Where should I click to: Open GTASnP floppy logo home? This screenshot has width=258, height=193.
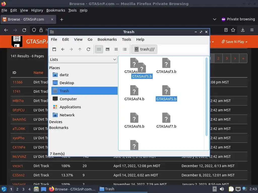click(17, 41)
